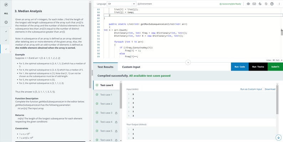Select the third question checkmark in sidebar
Screen dimensions: 283x142
tap(6, 49)
